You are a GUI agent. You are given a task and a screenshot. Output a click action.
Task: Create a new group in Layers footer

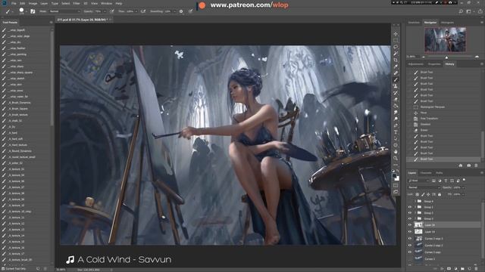point(462,269)
